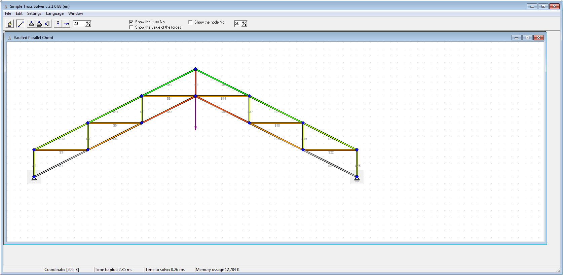The height and width of the screenshot is (275, 563).
Task: Click the force value spinner next to arrow tools
Action: coord(88,24)
